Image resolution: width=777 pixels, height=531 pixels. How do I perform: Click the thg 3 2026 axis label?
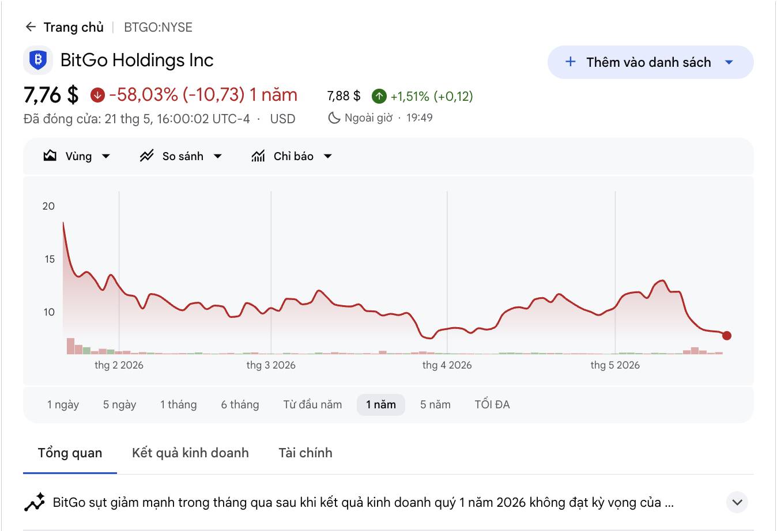[x=271, y=365]
